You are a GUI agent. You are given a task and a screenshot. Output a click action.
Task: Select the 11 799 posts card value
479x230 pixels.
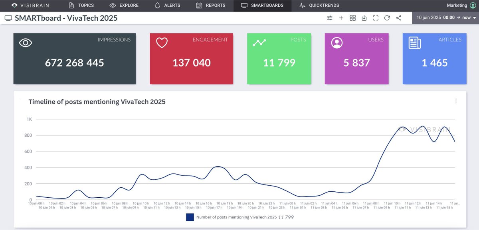(279, 63)
